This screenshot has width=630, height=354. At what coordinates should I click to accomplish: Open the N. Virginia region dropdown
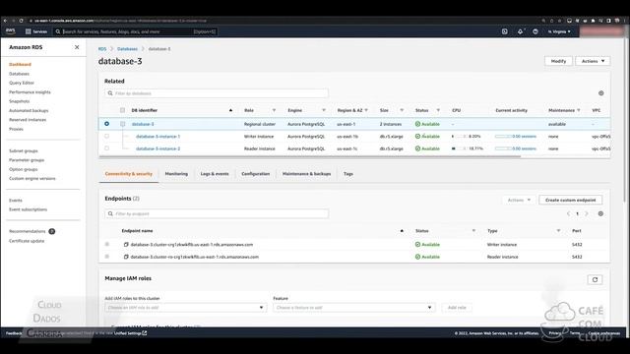(559, 31)
